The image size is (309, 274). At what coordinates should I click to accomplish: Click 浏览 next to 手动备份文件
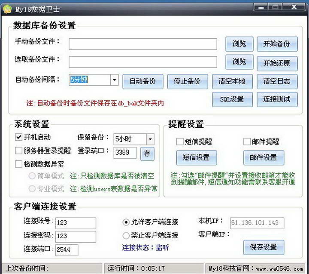[239, 44]
